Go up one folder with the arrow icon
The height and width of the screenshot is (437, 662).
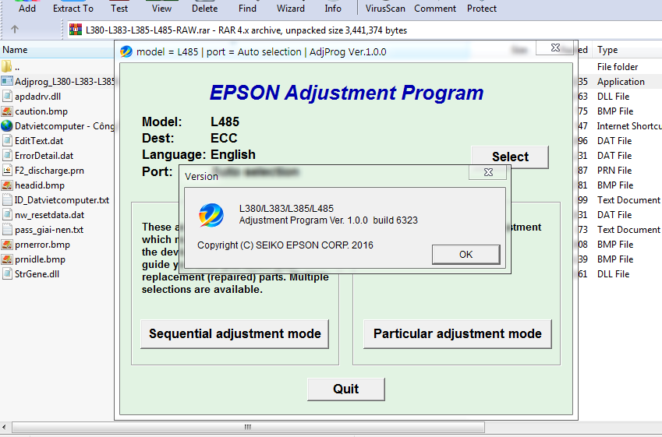(15, 29)
